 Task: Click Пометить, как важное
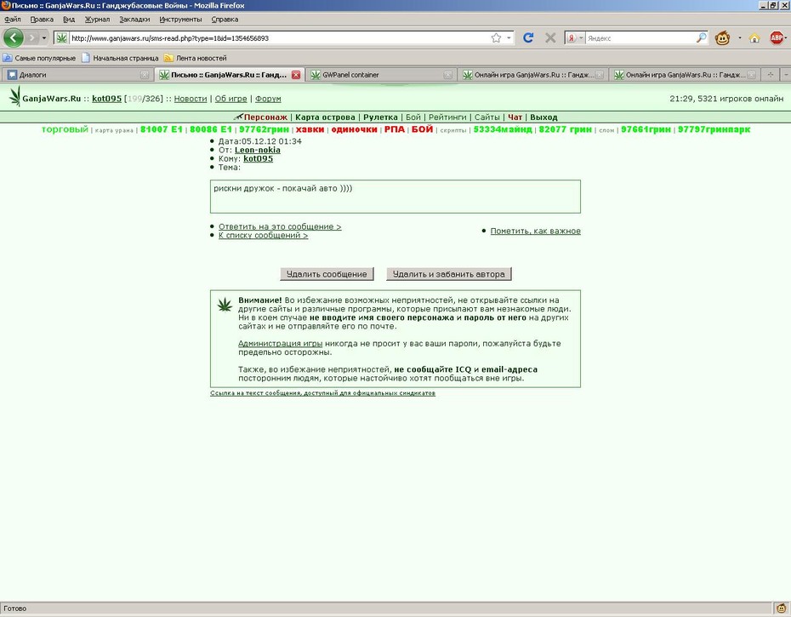tap(535, 231)
